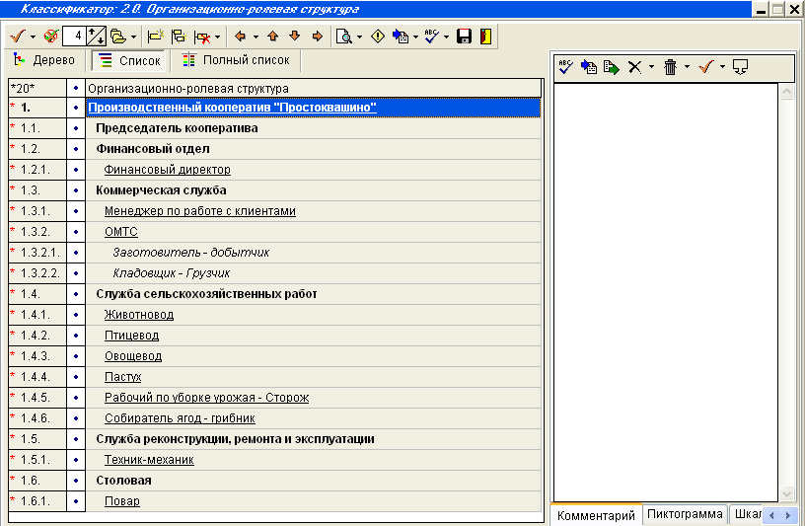Click the move up arrow icon
Viewport: 805px width, 526px height.
273,36
